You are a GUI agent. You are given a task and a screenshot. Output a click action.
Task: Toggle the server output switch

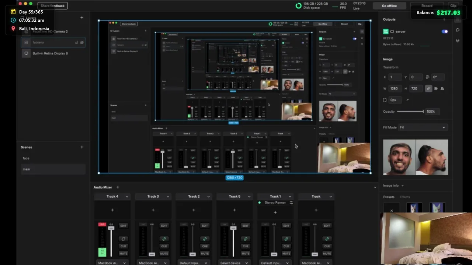coord(445,32)
